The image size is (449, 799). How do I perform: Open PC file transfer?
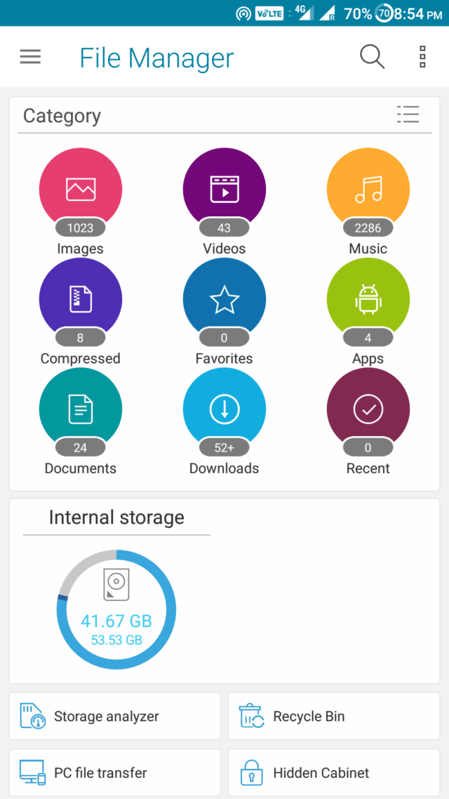coord(114,772)
